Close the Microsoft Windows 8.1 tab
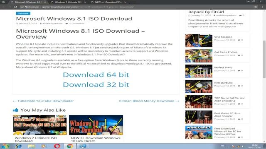The width and height of the screenshot is (266, 149). (45, 2)
